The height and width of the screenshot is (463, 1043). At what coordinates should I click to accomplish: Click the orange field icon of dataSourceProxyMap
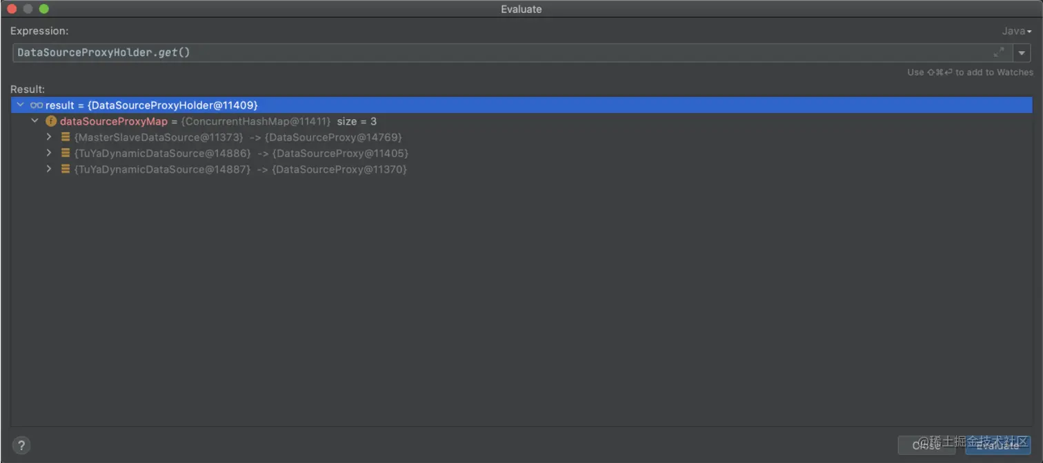click(x=51, y=121)
